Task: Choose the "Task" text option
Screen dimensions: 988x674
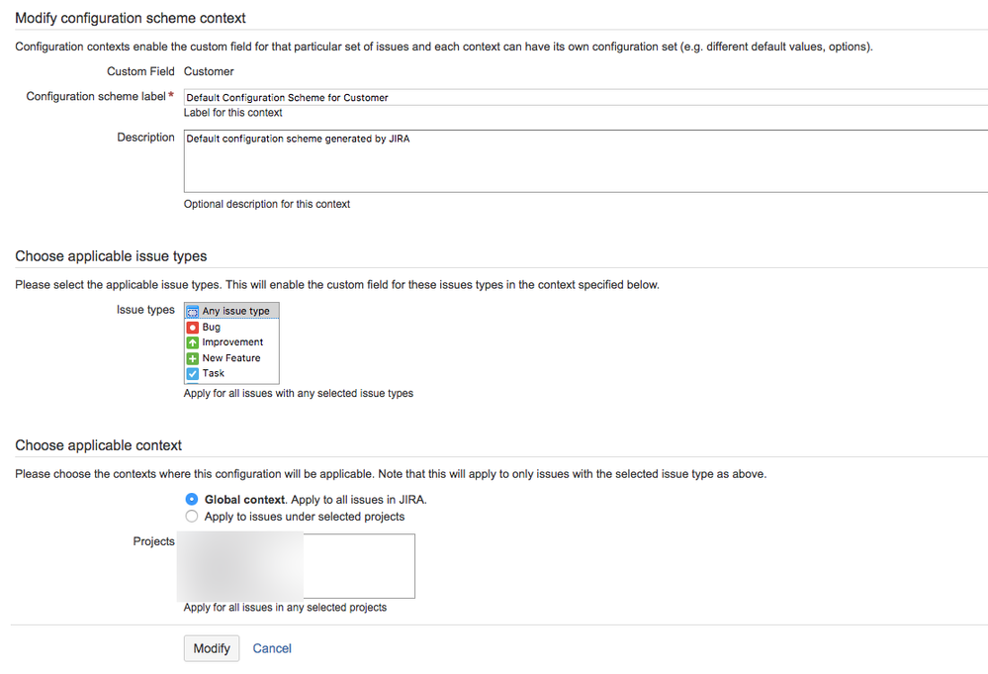Action: [x=214, y=373]
